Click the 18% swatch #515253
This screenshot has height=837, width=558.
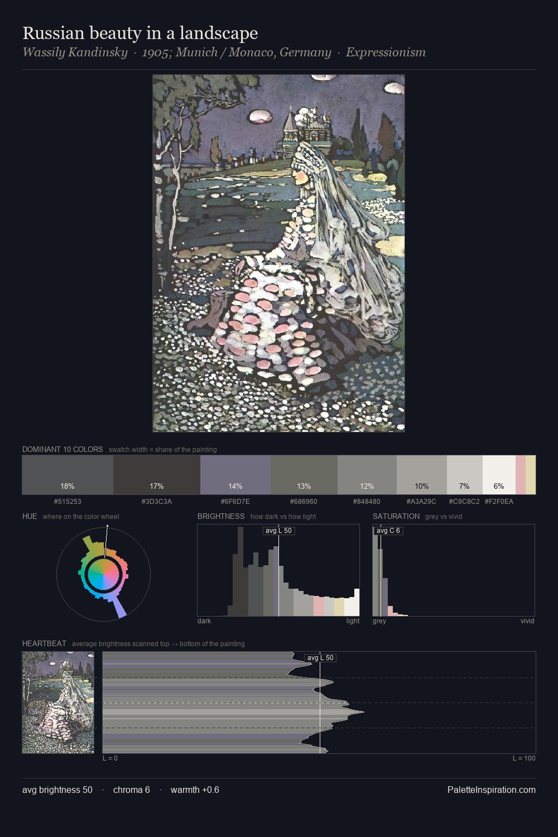click(68, 475)
